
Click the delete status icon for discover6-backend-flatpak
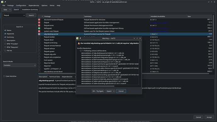tap(39, 19)
